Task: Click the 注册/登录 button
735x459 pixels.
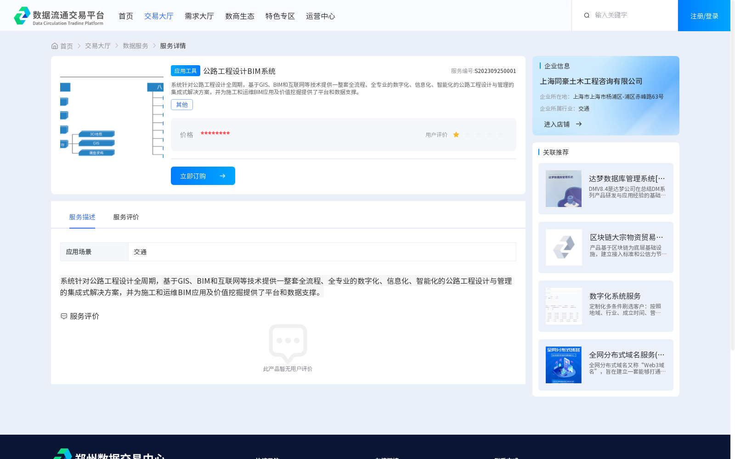Action: (x=704, y=16)
